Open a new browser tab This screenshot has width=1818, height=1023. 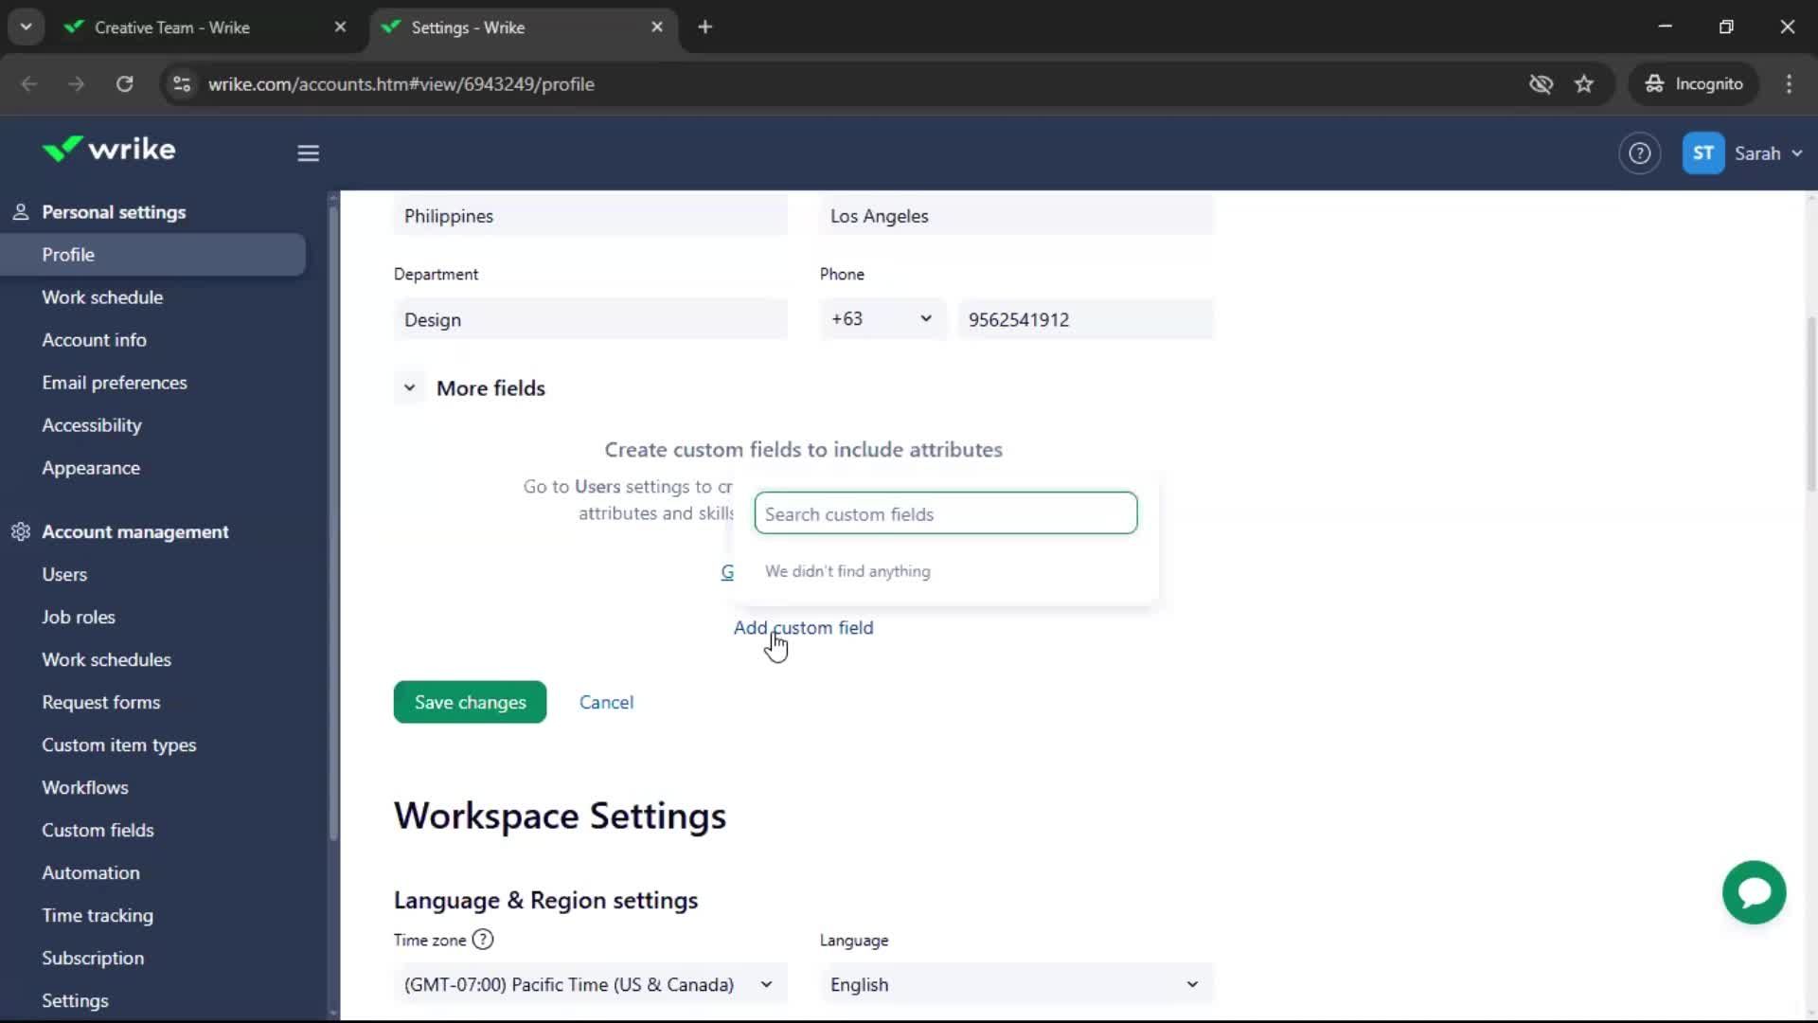point(704,27)
